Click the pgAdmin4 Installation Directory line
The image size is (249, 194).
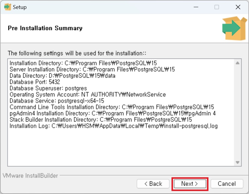pos(113,113)
